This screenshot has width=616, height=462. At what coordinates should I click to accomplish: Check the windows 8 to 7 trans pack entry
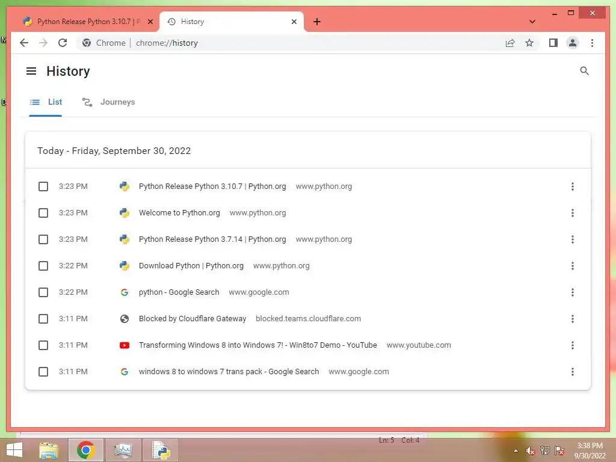tap(43, 372)
